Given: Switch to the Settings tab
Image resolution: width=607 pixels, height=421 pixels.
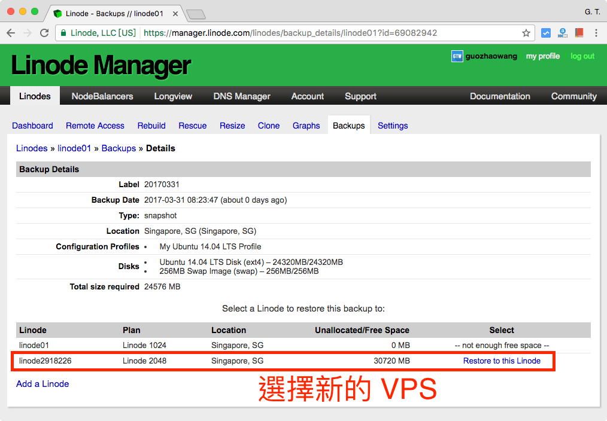Looking at the screenshot, I should 392,126.
